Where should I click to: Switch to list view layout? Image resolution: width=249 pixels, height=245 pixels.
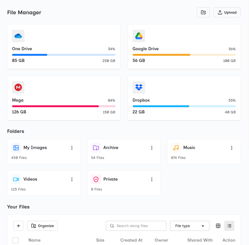click(x=229, y=226)
